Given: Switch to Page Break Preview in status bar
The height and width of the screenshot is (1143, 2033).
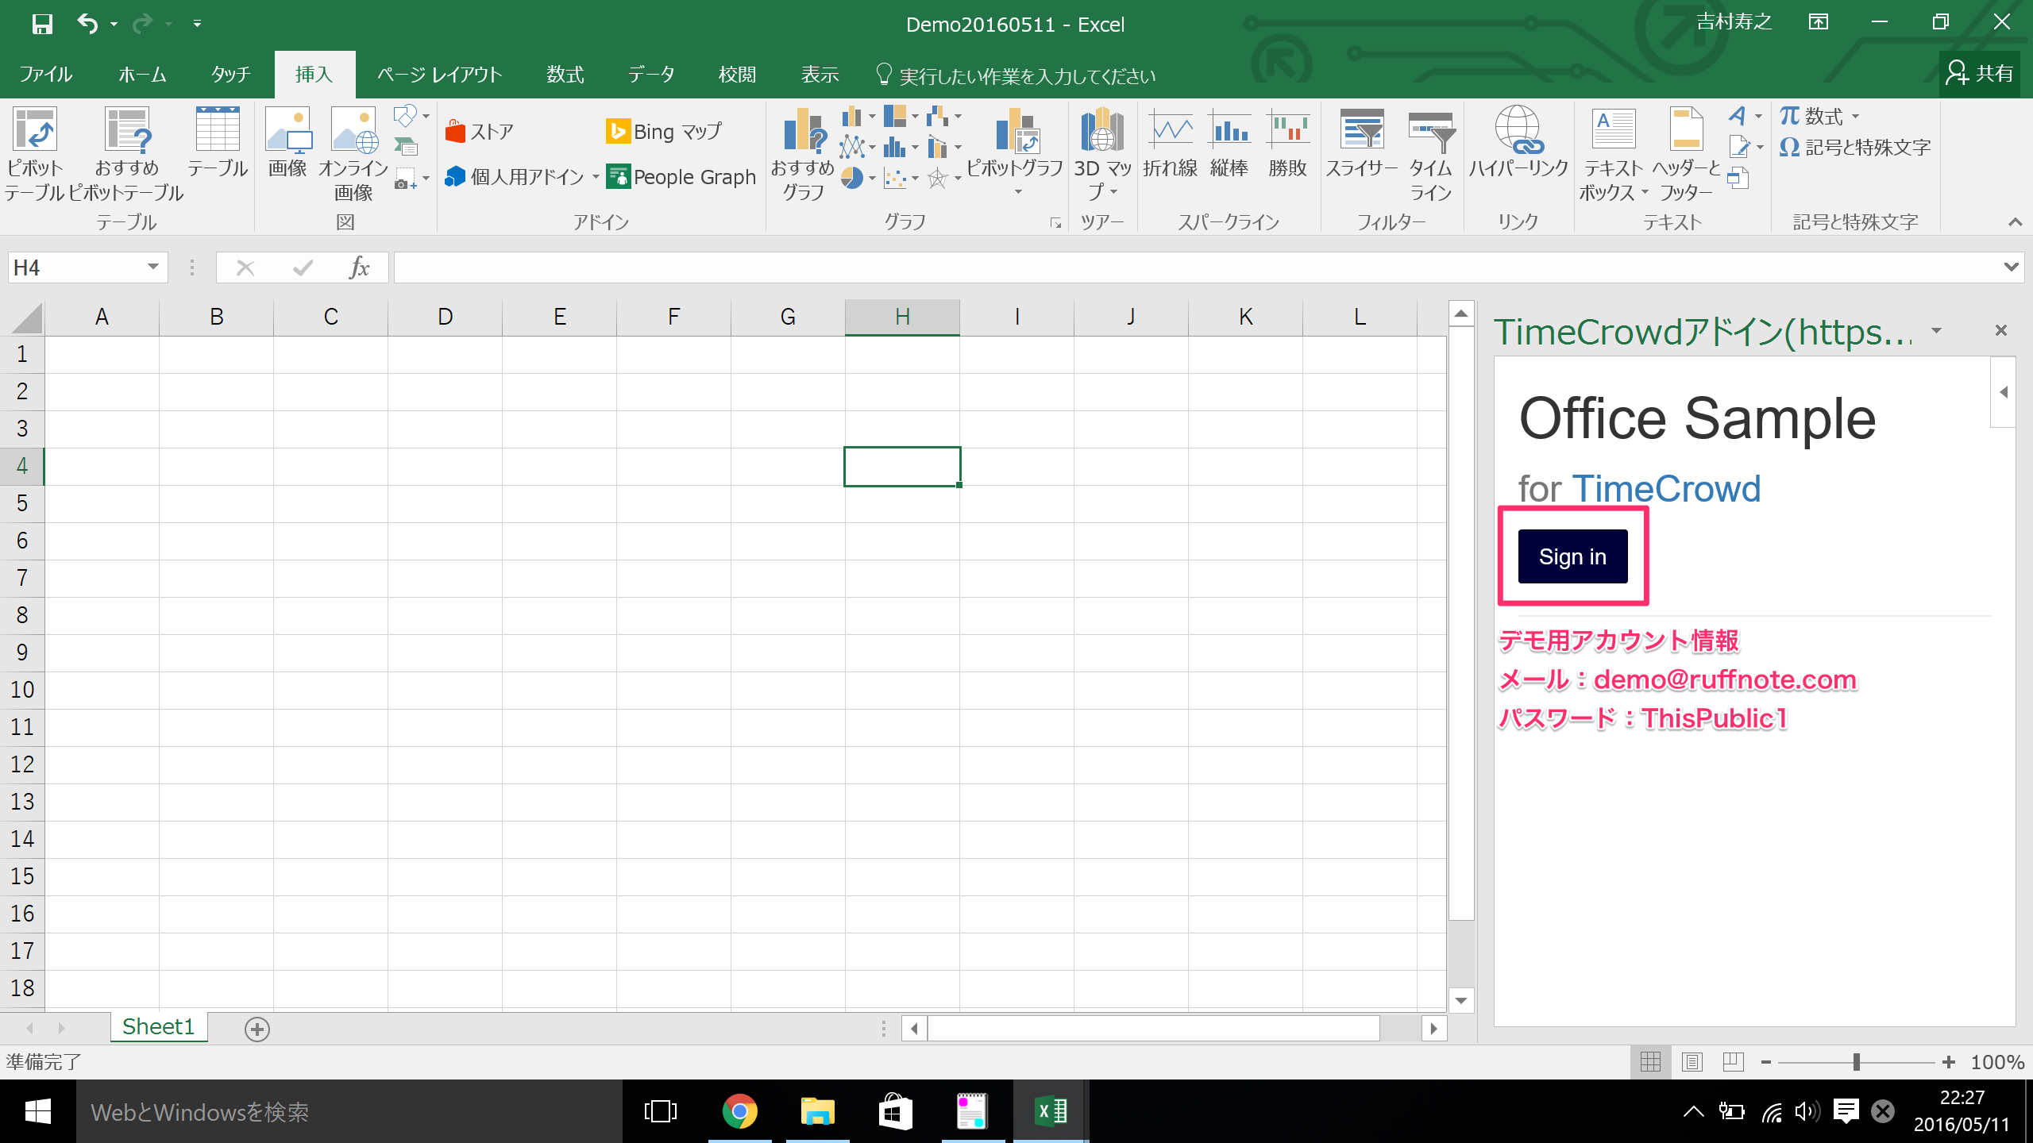Looking at the screenshot, I should coord(1734,1062).
